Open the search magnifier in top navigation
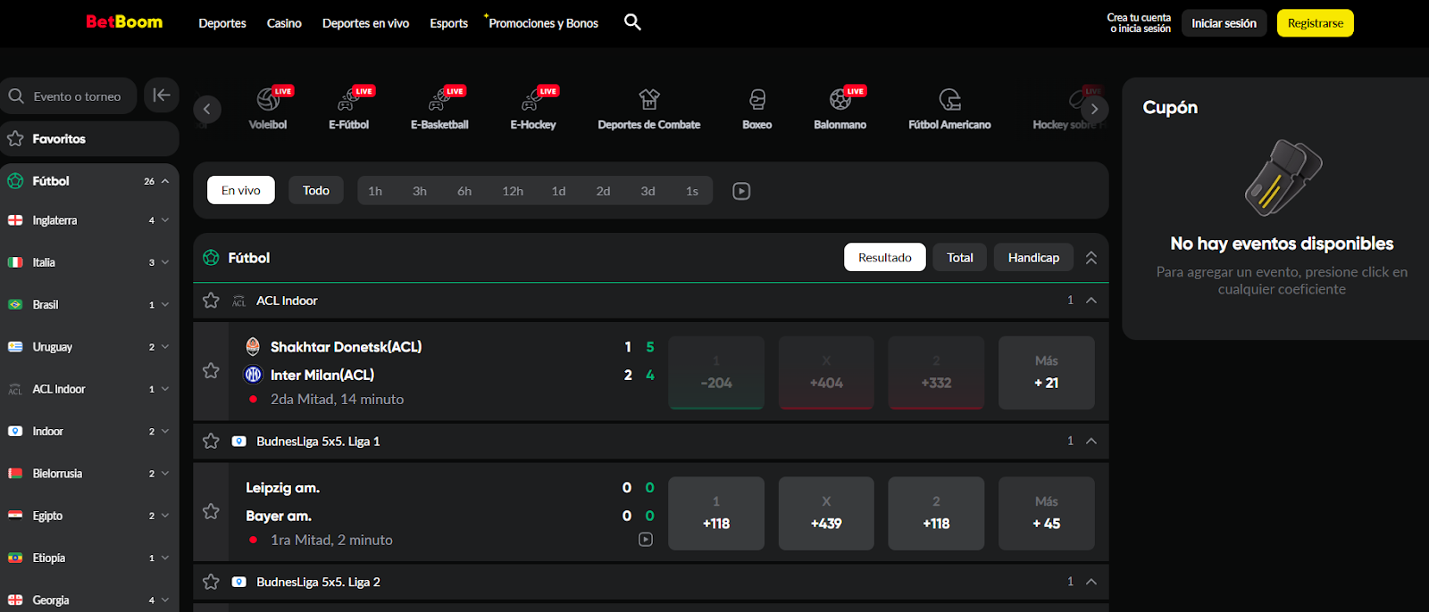 pyautogui.click(x=632, y=22)
